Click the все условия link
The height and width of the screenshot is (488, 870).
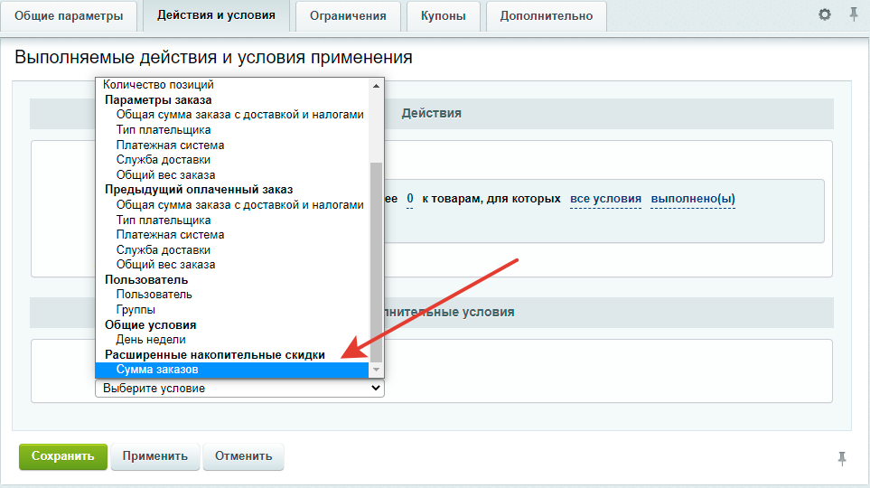point(605,199)
